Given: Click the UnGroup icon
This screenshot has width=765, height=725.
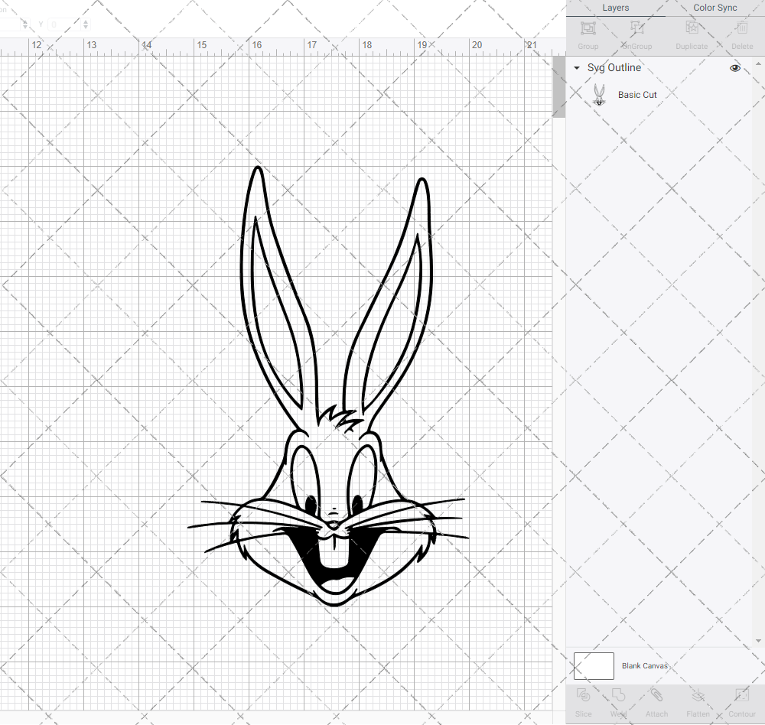Looking at the screenshot, I should (636, 28).
